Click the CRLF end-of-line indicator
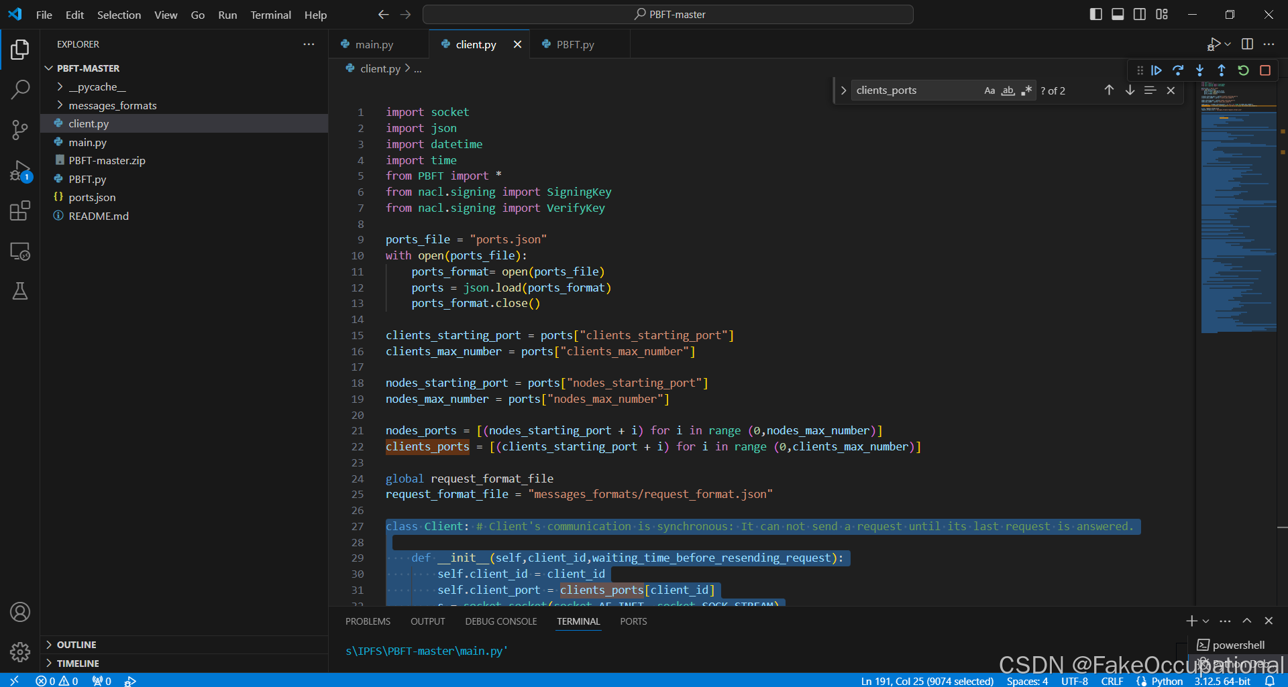The image size is (1288, 687). pyautogui.click(x=1112, y=681)
